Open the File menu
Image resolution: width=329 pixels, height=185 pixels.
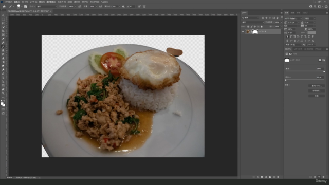9,2
